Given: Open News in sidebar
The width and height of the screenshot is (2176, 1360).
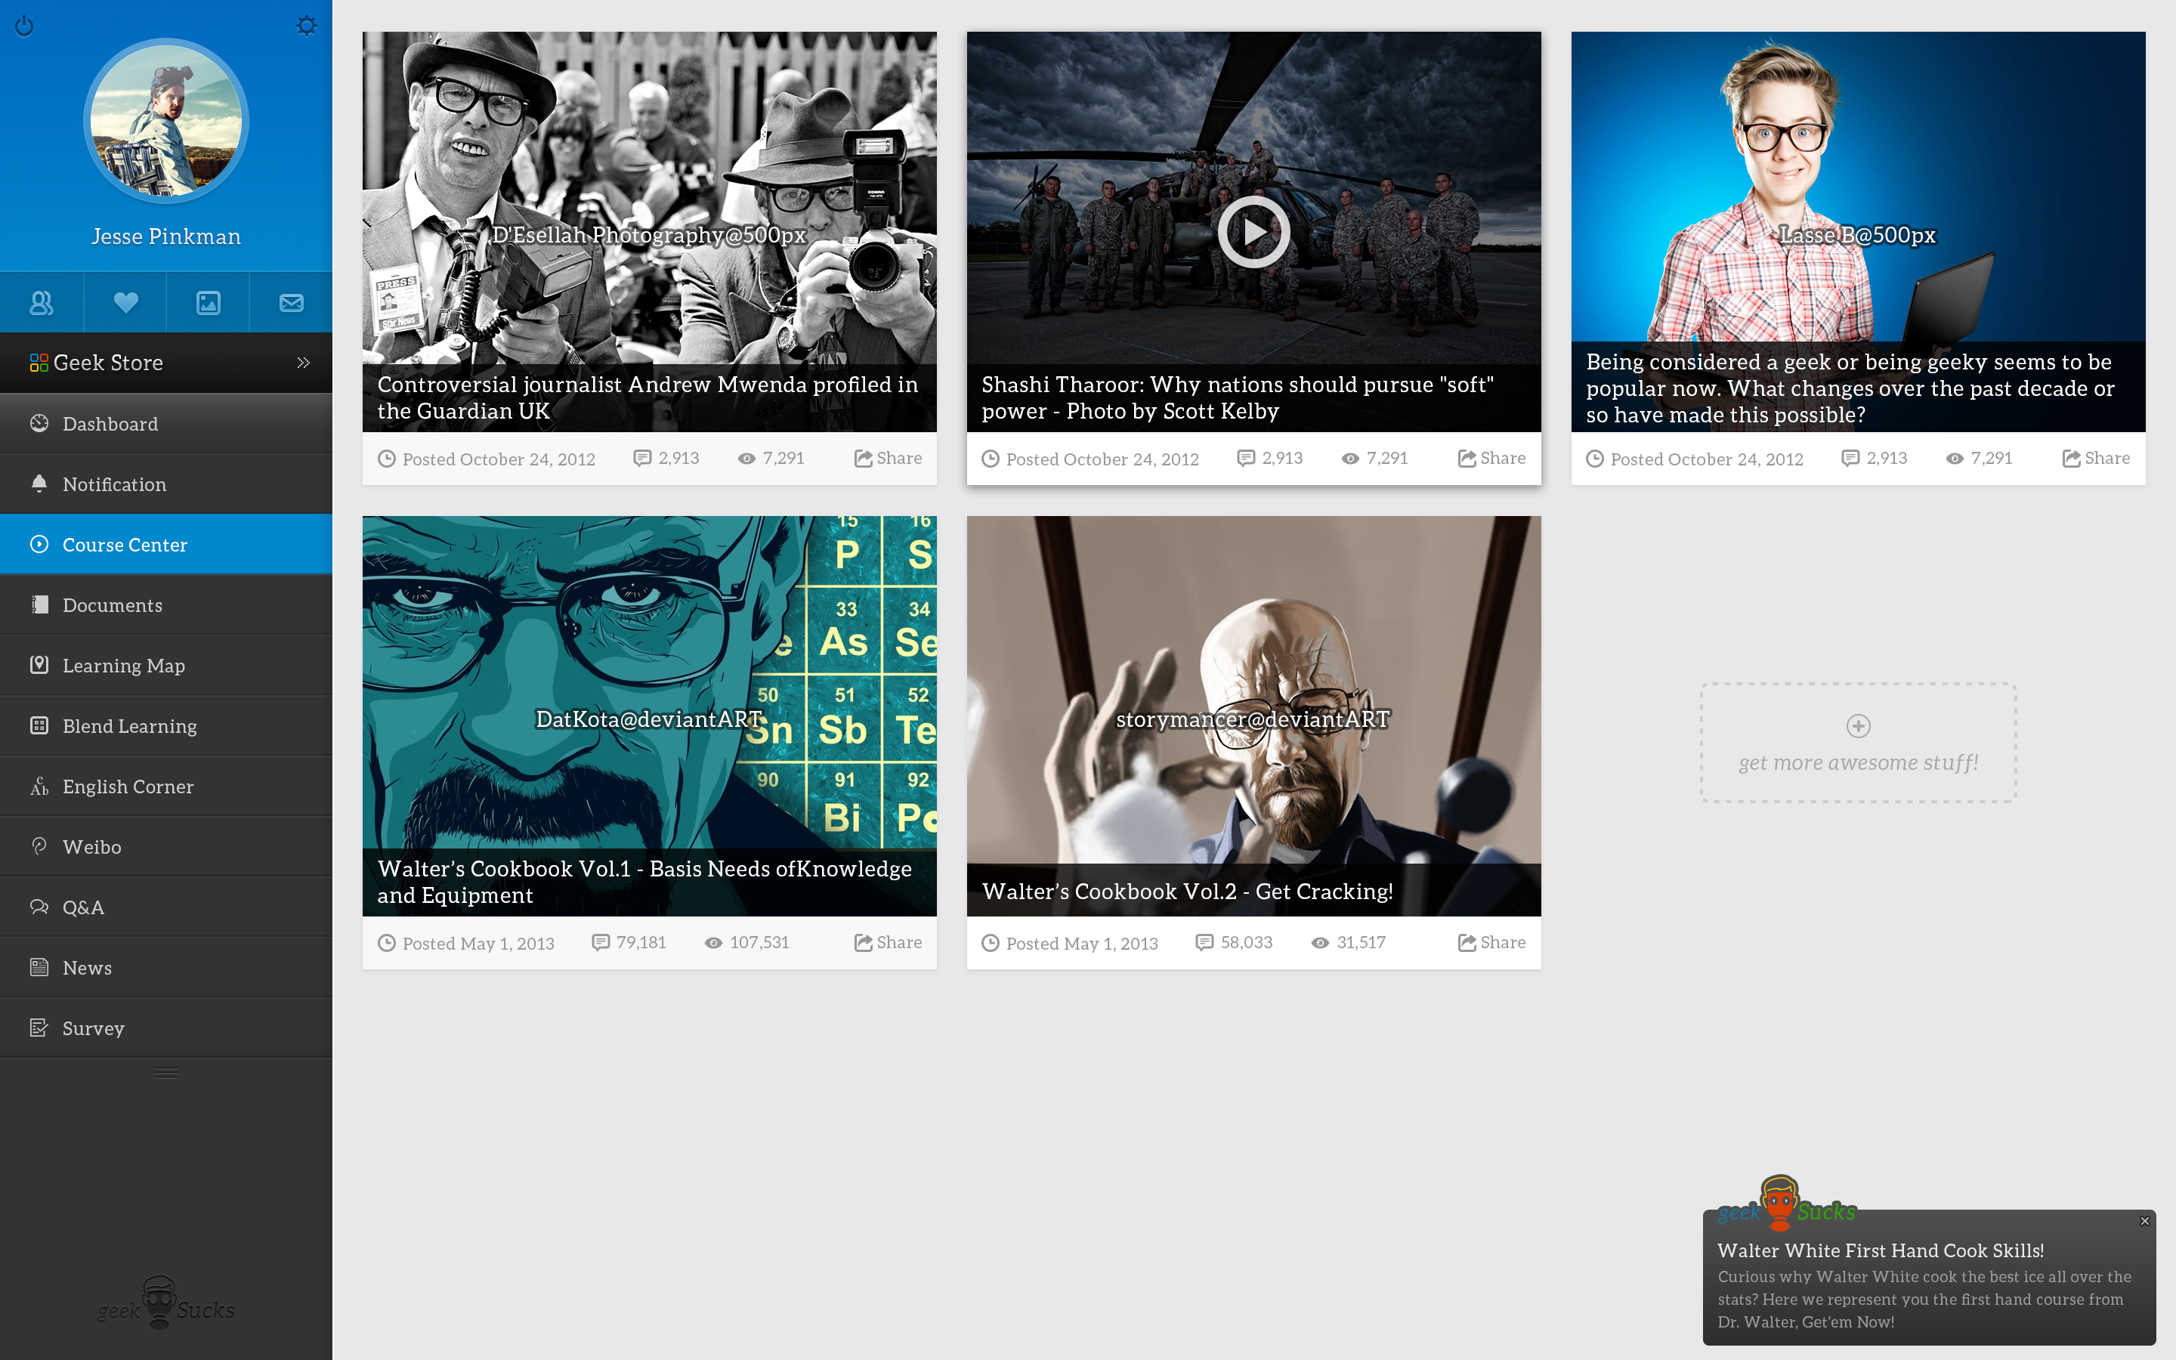Looking at the screenshot, I should coord(166,967).
